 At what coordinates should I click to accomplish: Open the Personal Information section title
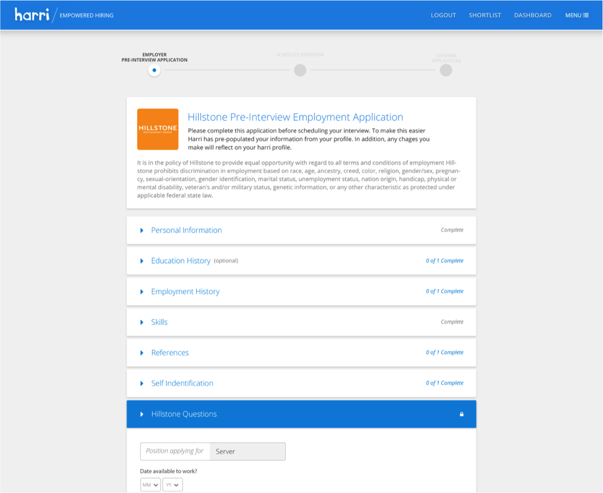[186, 230]
